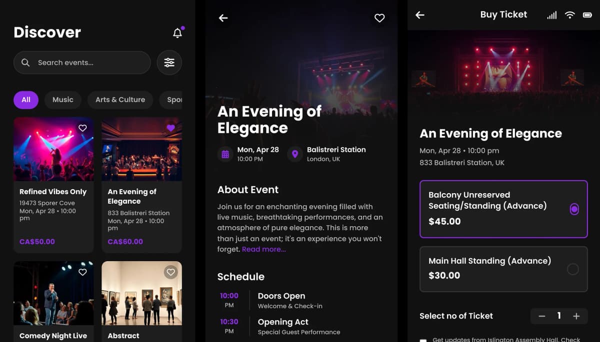Screen dimensions: 600x342
Task: Open the notifications bell
Action: click(177, 33)
